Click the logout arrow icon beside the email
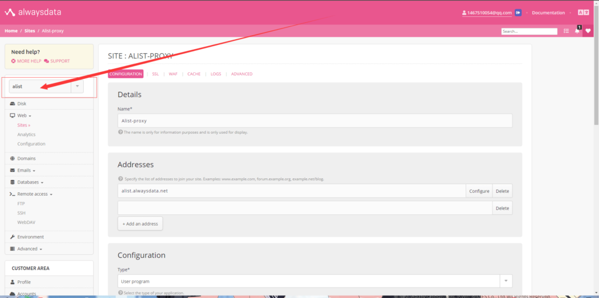Screen dimensions: 599x298 [x=518, y=13]
